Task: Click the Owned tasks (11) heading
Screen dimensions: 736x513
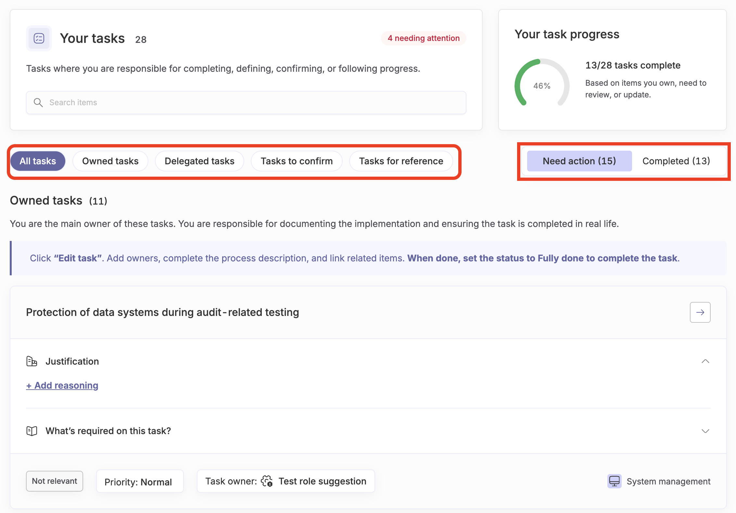Action: pos(58,201)
